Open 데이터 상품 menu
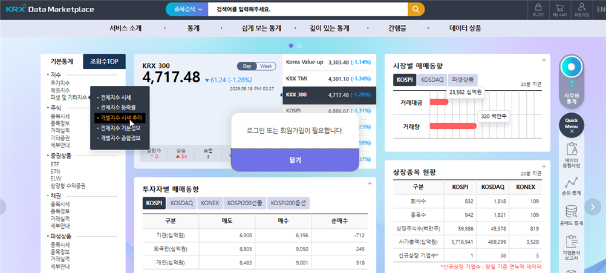 [x=465, y=28]
